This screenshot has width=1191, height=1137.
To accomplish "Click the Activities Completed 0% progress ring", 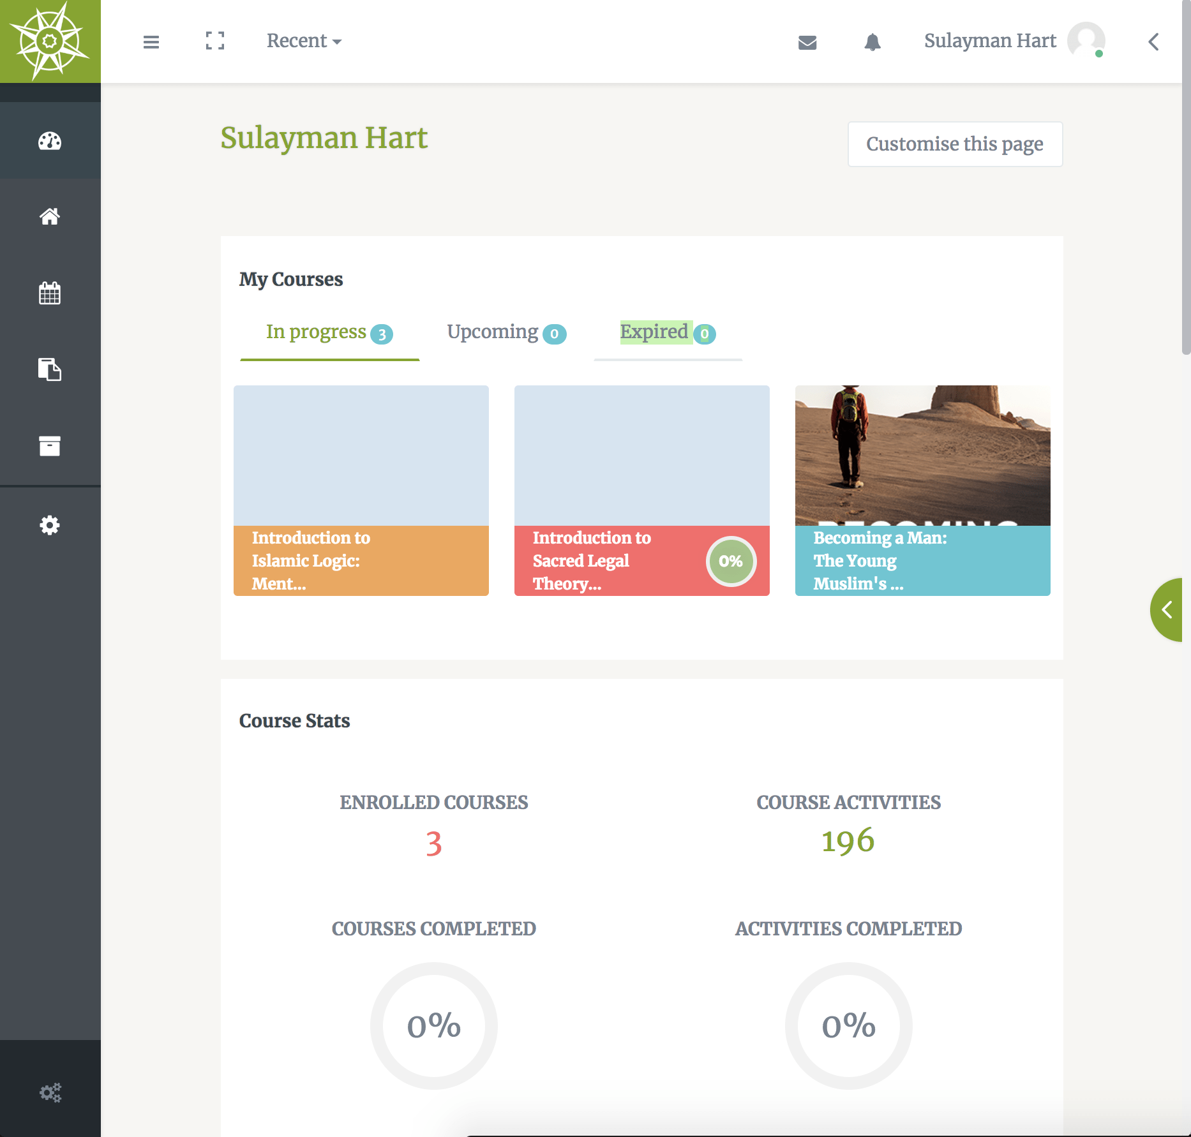I will click(849, 1025).
